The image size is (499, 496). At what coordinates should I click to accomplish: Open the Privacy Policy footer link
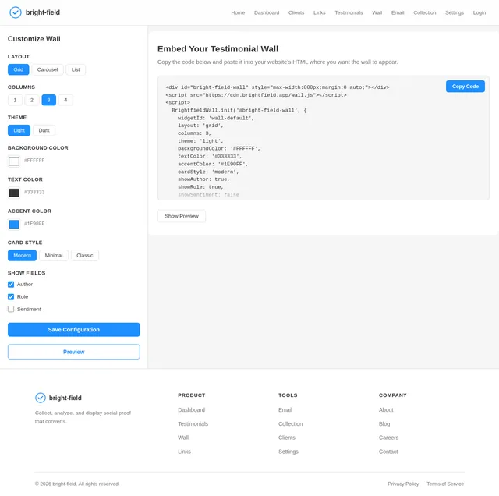pyautogui.click(x=403, y=484)
